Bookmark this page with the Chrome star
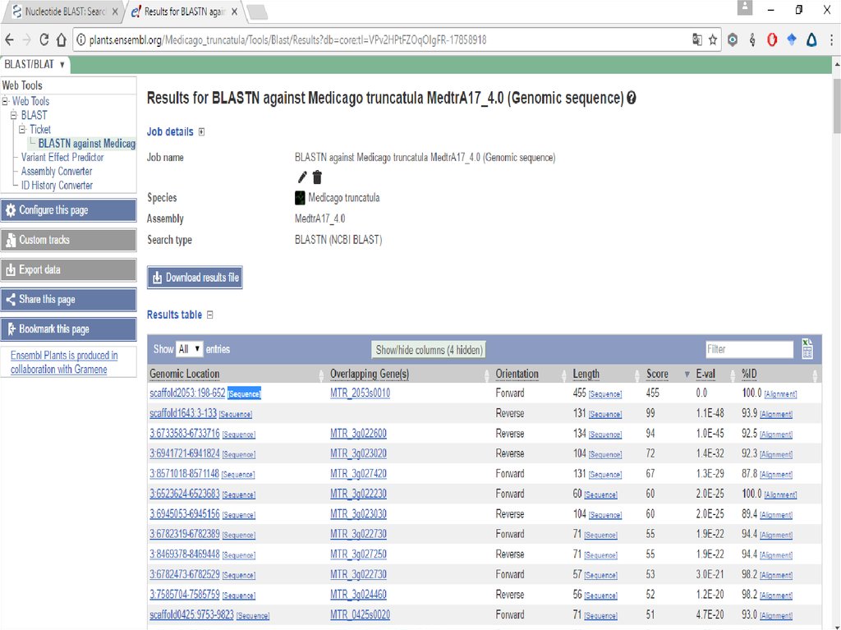841x630 pixels. (713, 39)
